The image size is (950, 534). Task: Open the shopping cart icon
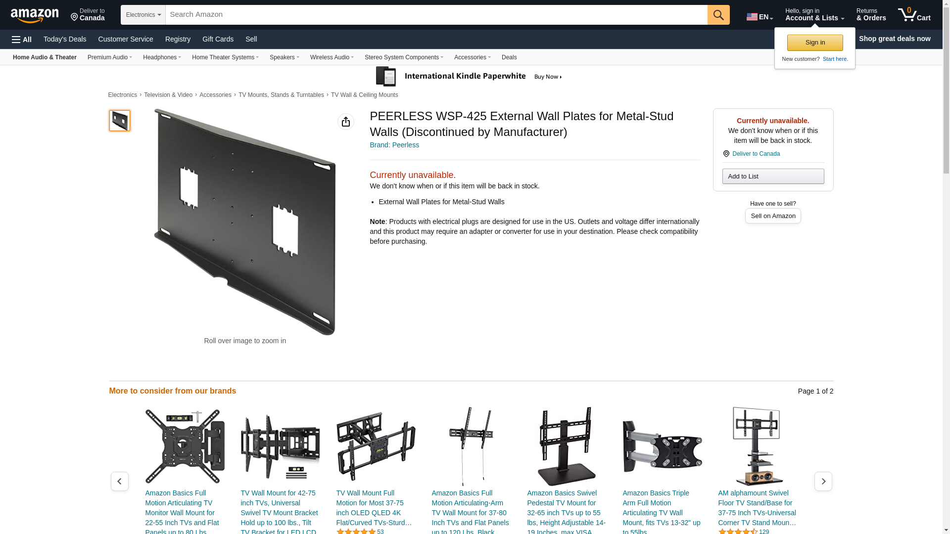[914, 14]
